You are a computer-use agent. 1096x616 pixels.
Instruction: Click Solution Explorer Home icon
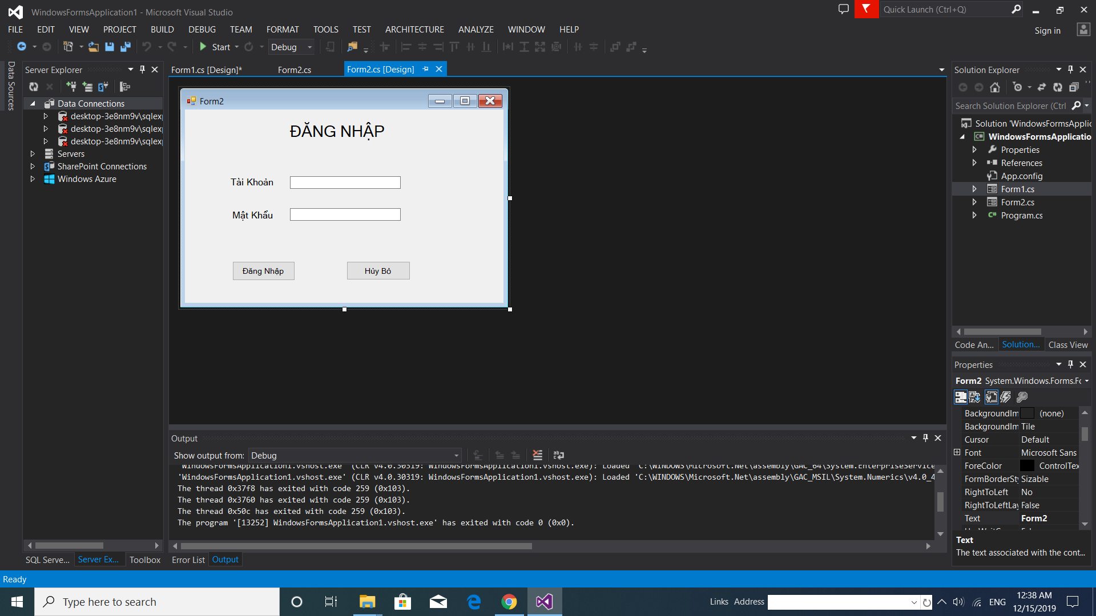coord(995,87)
